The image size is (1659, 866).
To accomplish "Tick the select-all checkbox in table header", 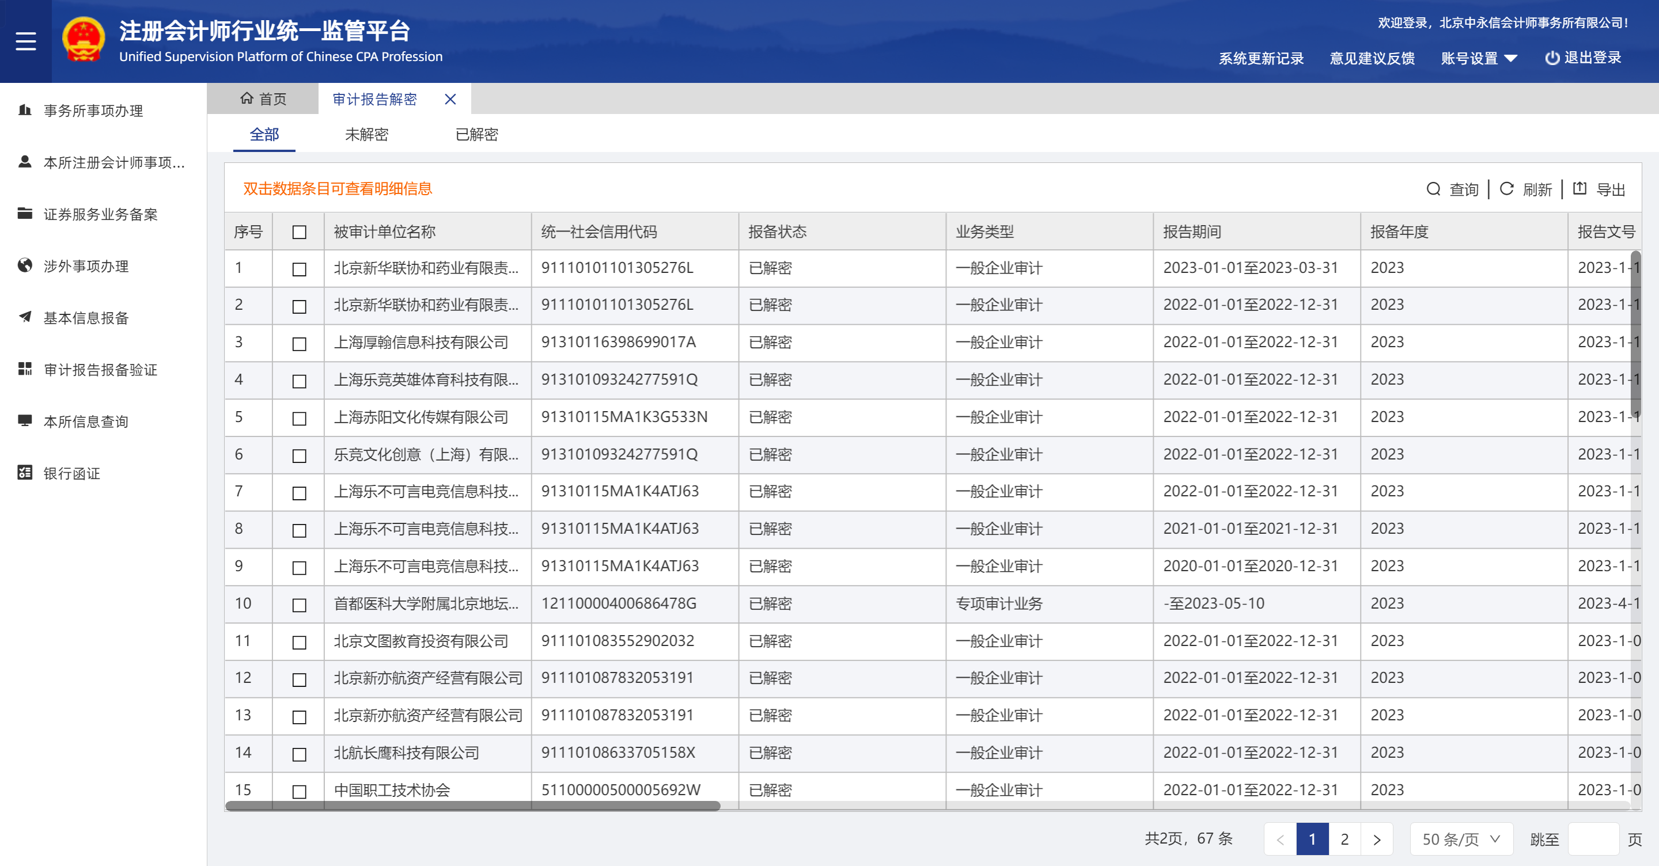I will point(299,232).
